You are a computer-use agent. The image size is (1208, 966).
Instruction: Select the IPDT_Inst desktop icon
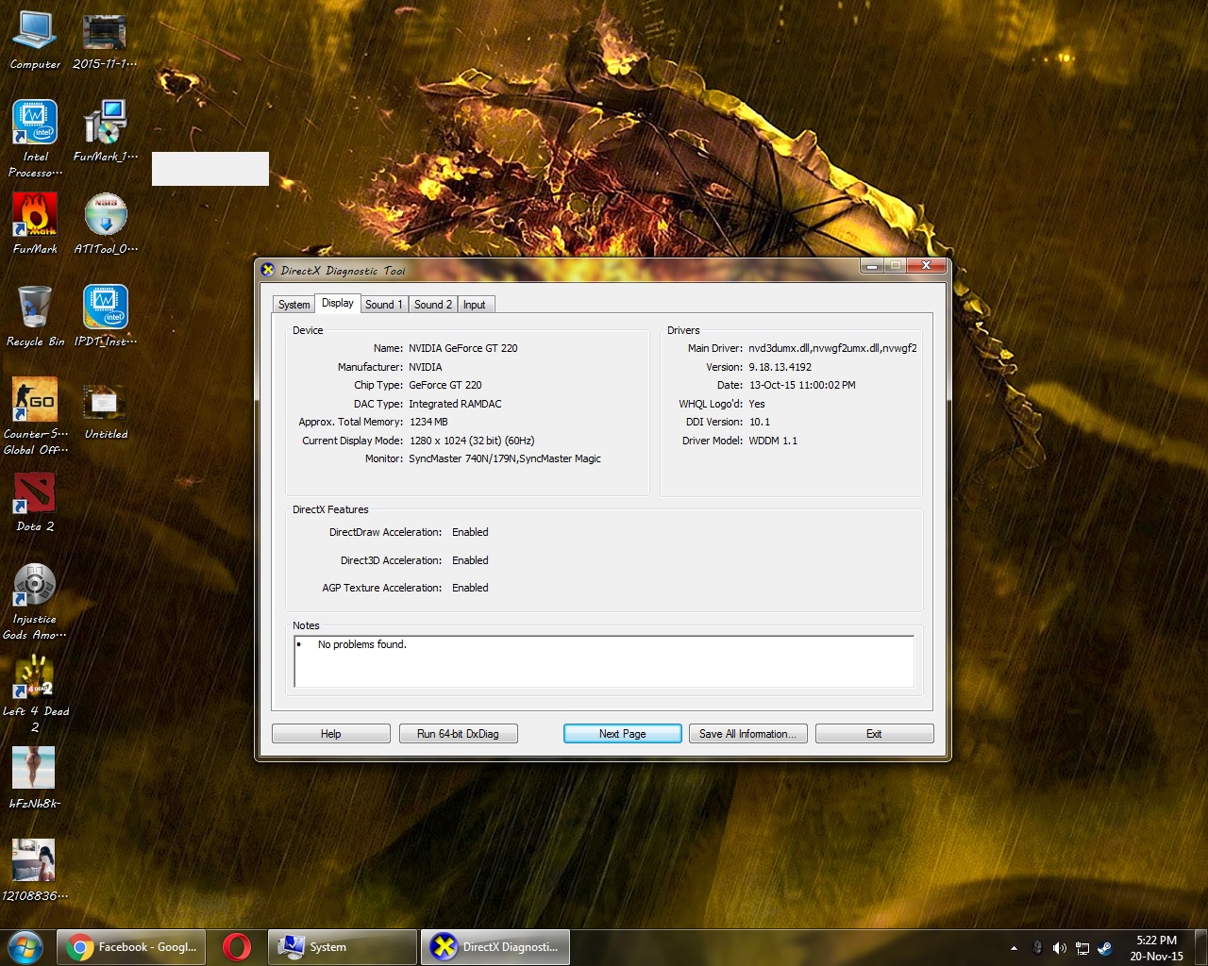click(x=106, y=316)
